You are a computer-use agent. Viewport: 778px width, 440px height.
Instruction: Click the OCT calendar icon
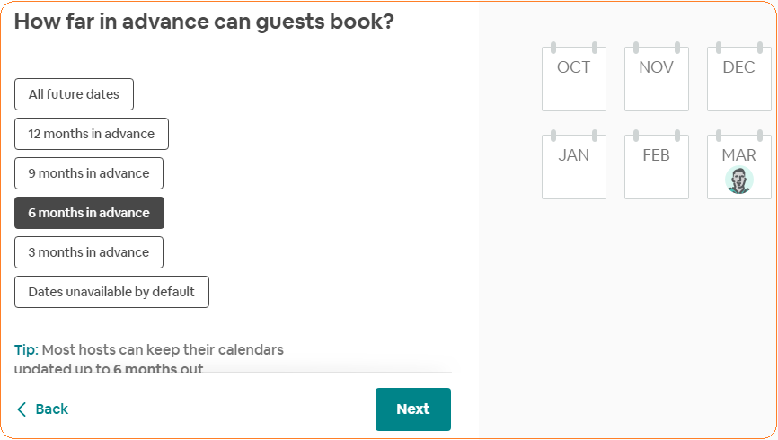pyautogui.click(x=573, y=78)
